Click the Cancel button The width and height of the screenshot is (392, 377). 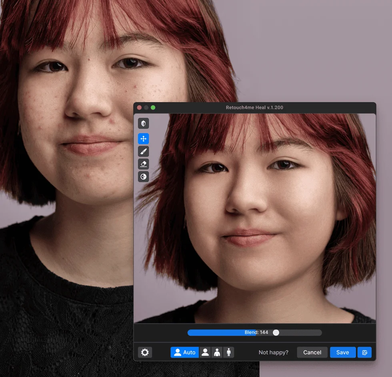tap(312, 353)
